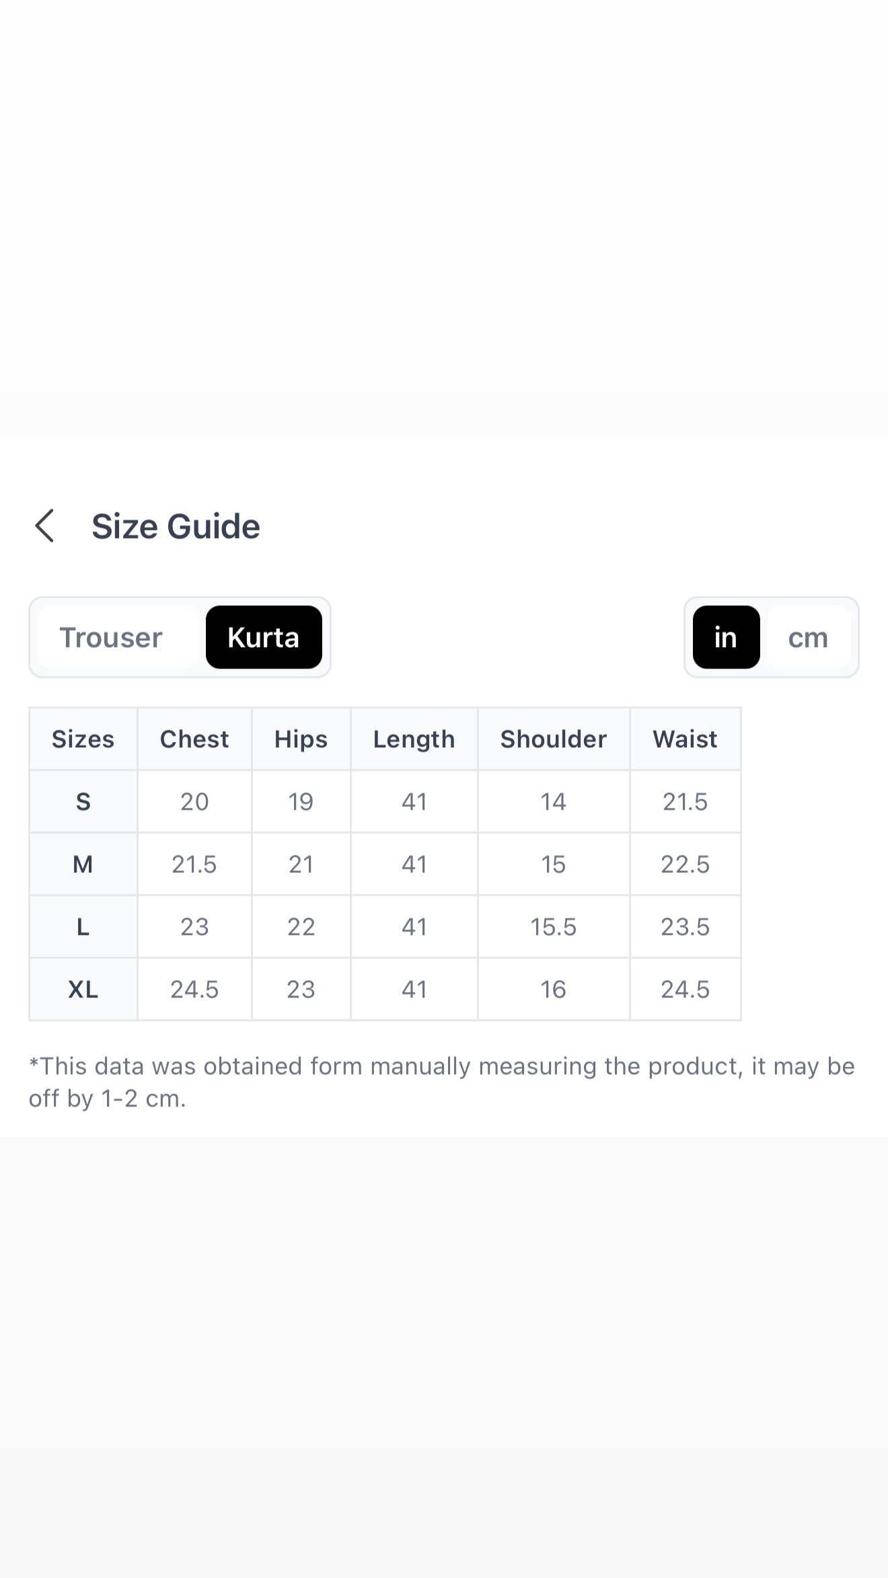Screen dimensions: 888x1578
Task: Choose the XL size row label
Action: coord(83,989)
